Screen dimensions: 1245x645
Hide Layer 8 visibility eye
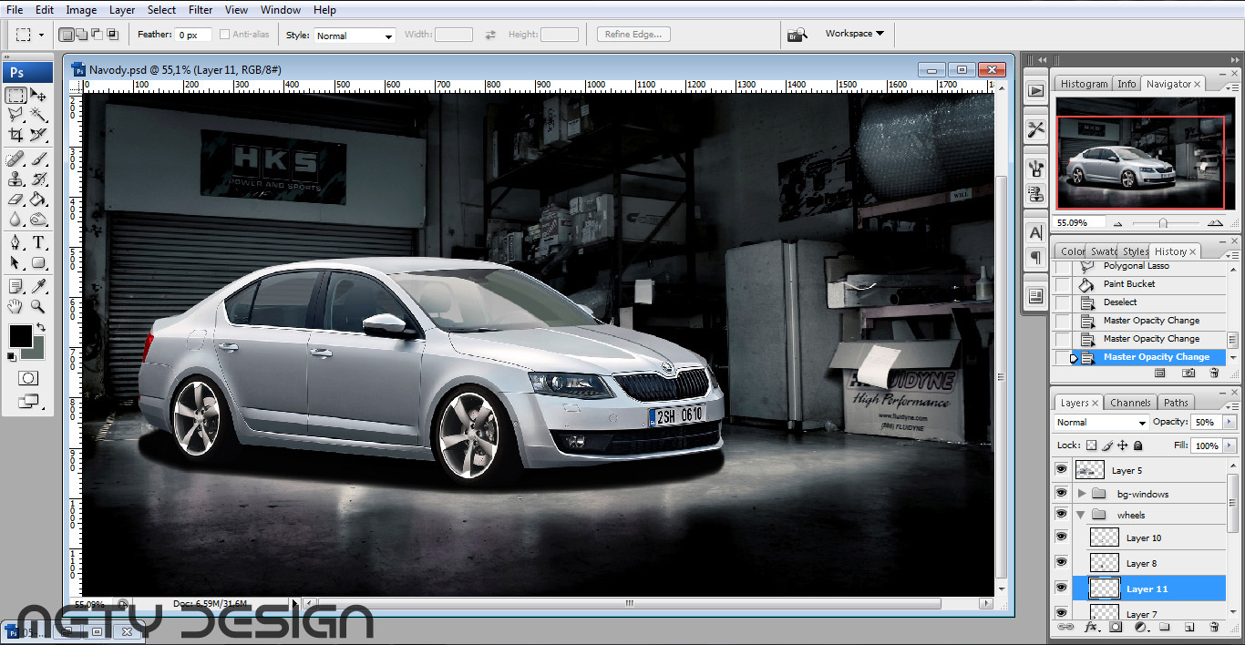click(x=1061, y=563)
